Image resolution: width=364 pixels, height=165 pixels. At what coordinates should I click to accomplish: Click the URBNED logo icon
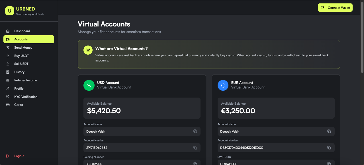tap(9, 11)
